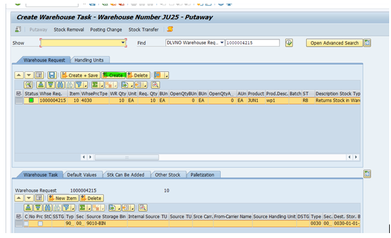This screenshot has width=391, height=238.
Task: Open the Handling Units tab
Action: click(x=89, y=60)
